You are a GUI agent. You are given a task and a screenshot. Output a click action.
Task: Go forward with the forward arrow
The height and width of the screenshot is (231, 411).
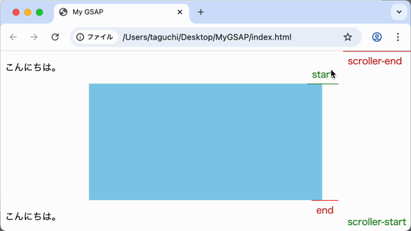(34, 37)
